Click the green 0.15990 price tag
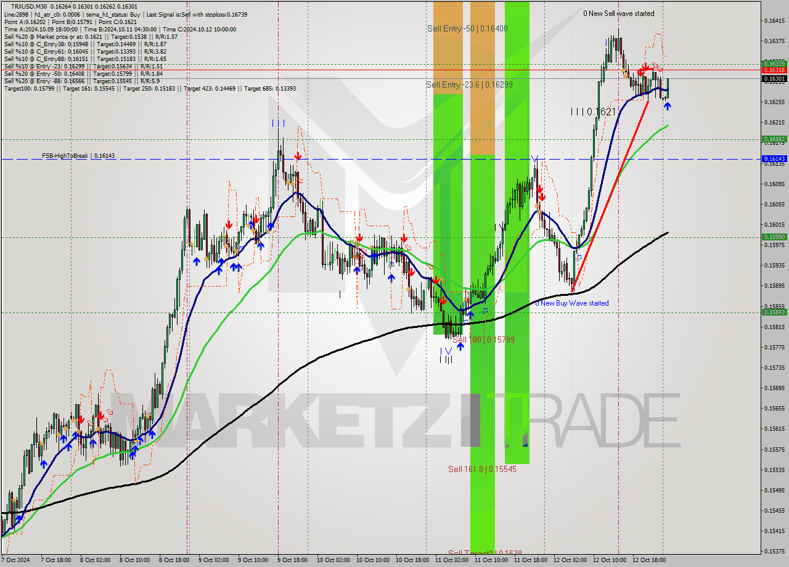 pyautogui.click(x=775, y=237)
